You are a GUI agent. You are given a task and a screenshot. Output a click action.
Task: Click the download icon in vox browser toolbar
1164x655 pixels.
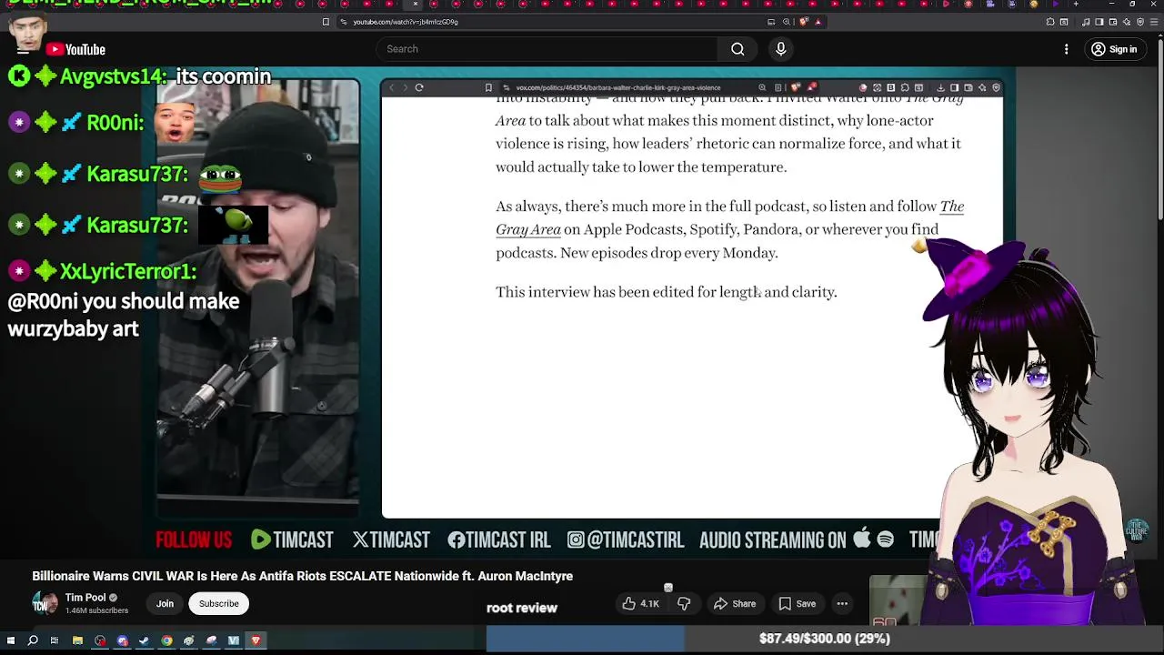[940, 88]
